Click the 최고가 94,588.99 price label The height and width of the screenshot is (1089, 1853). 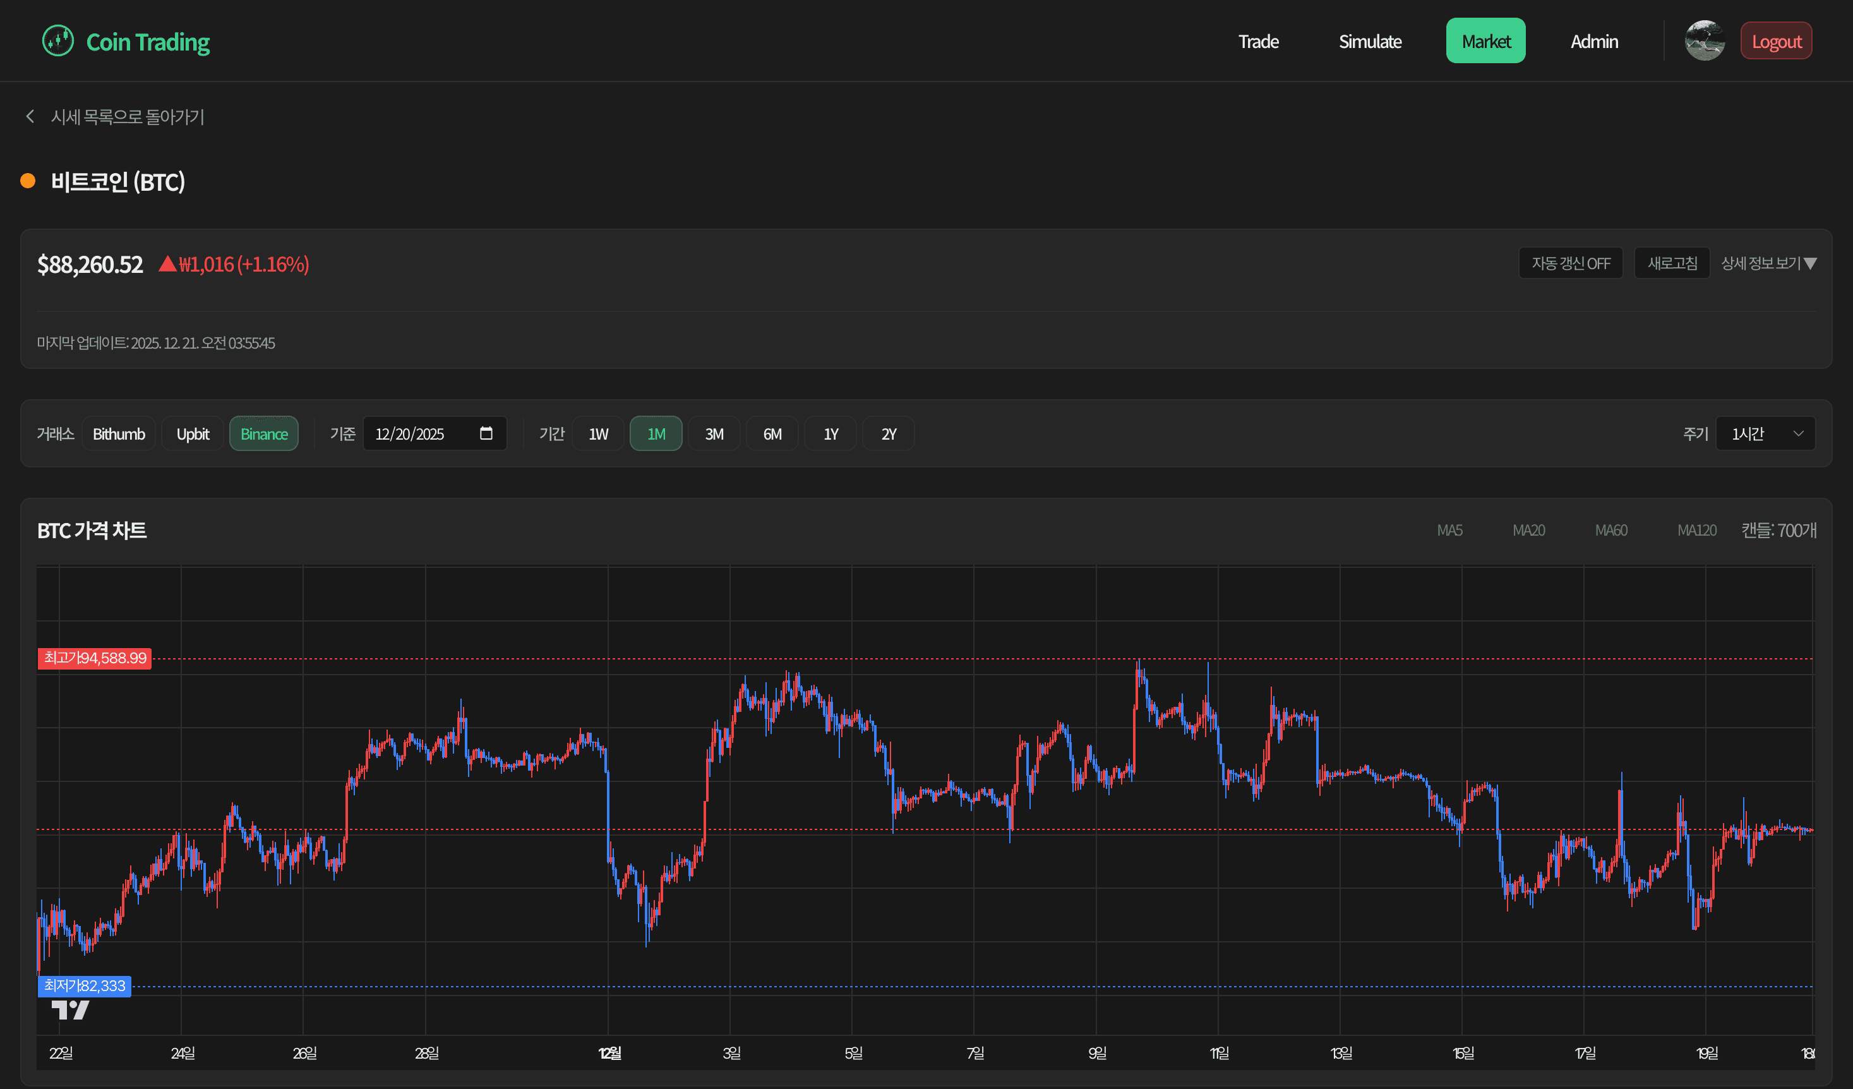[95, 658]
